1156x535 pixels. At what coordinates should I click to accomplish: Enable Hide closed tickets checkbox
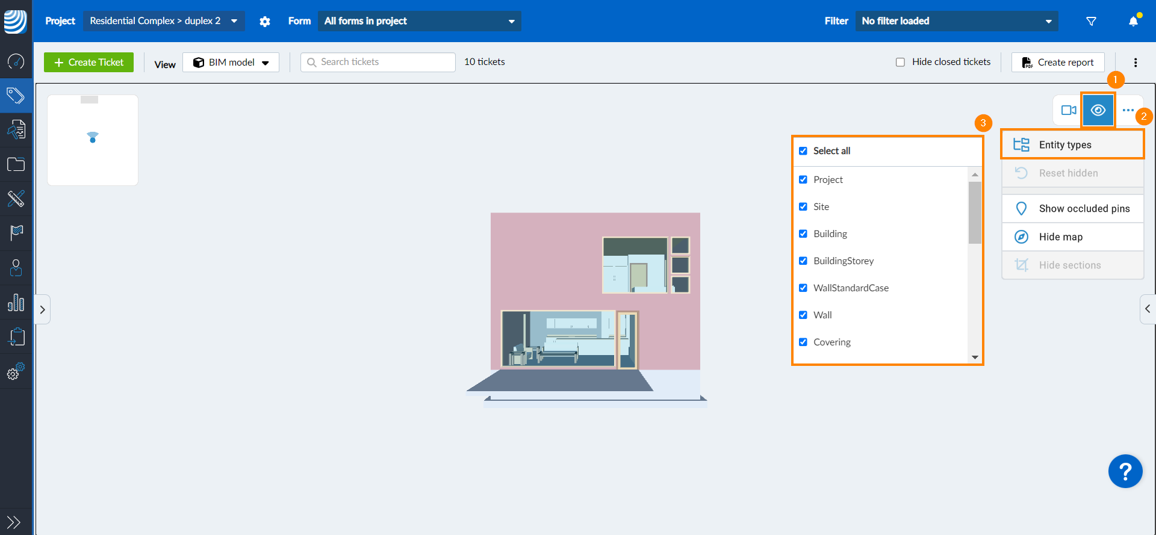[x=900, y=62]
